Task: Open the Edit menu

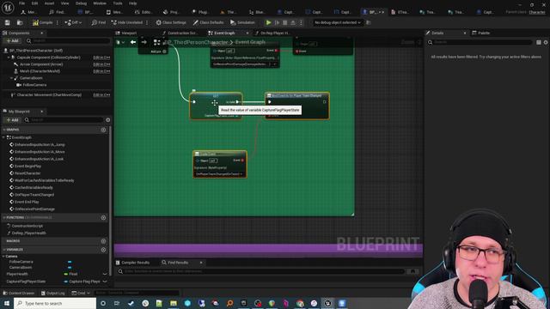Action: pos(34,3)
